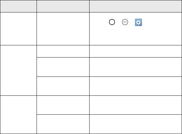The width and height of the screenshot is (182, 134).
Task: Select the short middle-column cell below icons row
Action: tap(63, 51)
